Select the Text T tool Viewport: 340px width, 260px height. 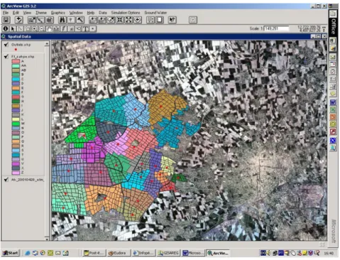click(x=86, y=29)
